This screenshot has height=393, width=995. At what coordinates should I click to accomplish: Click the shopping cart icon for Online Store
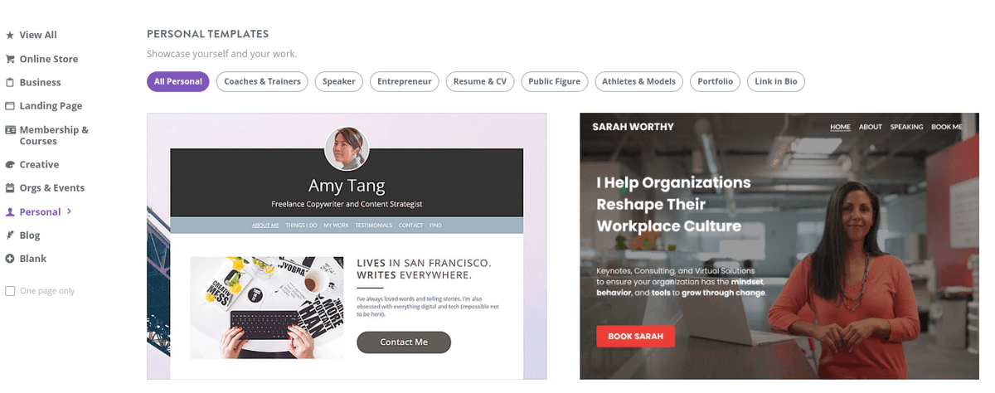[10, 59]
